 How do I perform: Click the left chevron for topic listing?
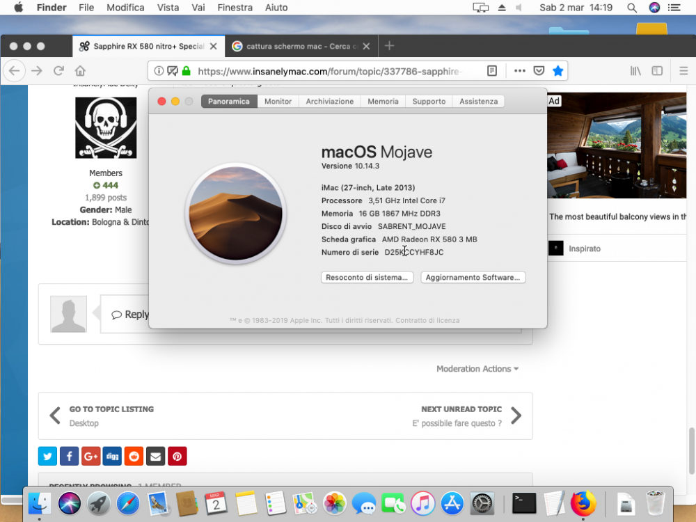[x=55, y=416]
